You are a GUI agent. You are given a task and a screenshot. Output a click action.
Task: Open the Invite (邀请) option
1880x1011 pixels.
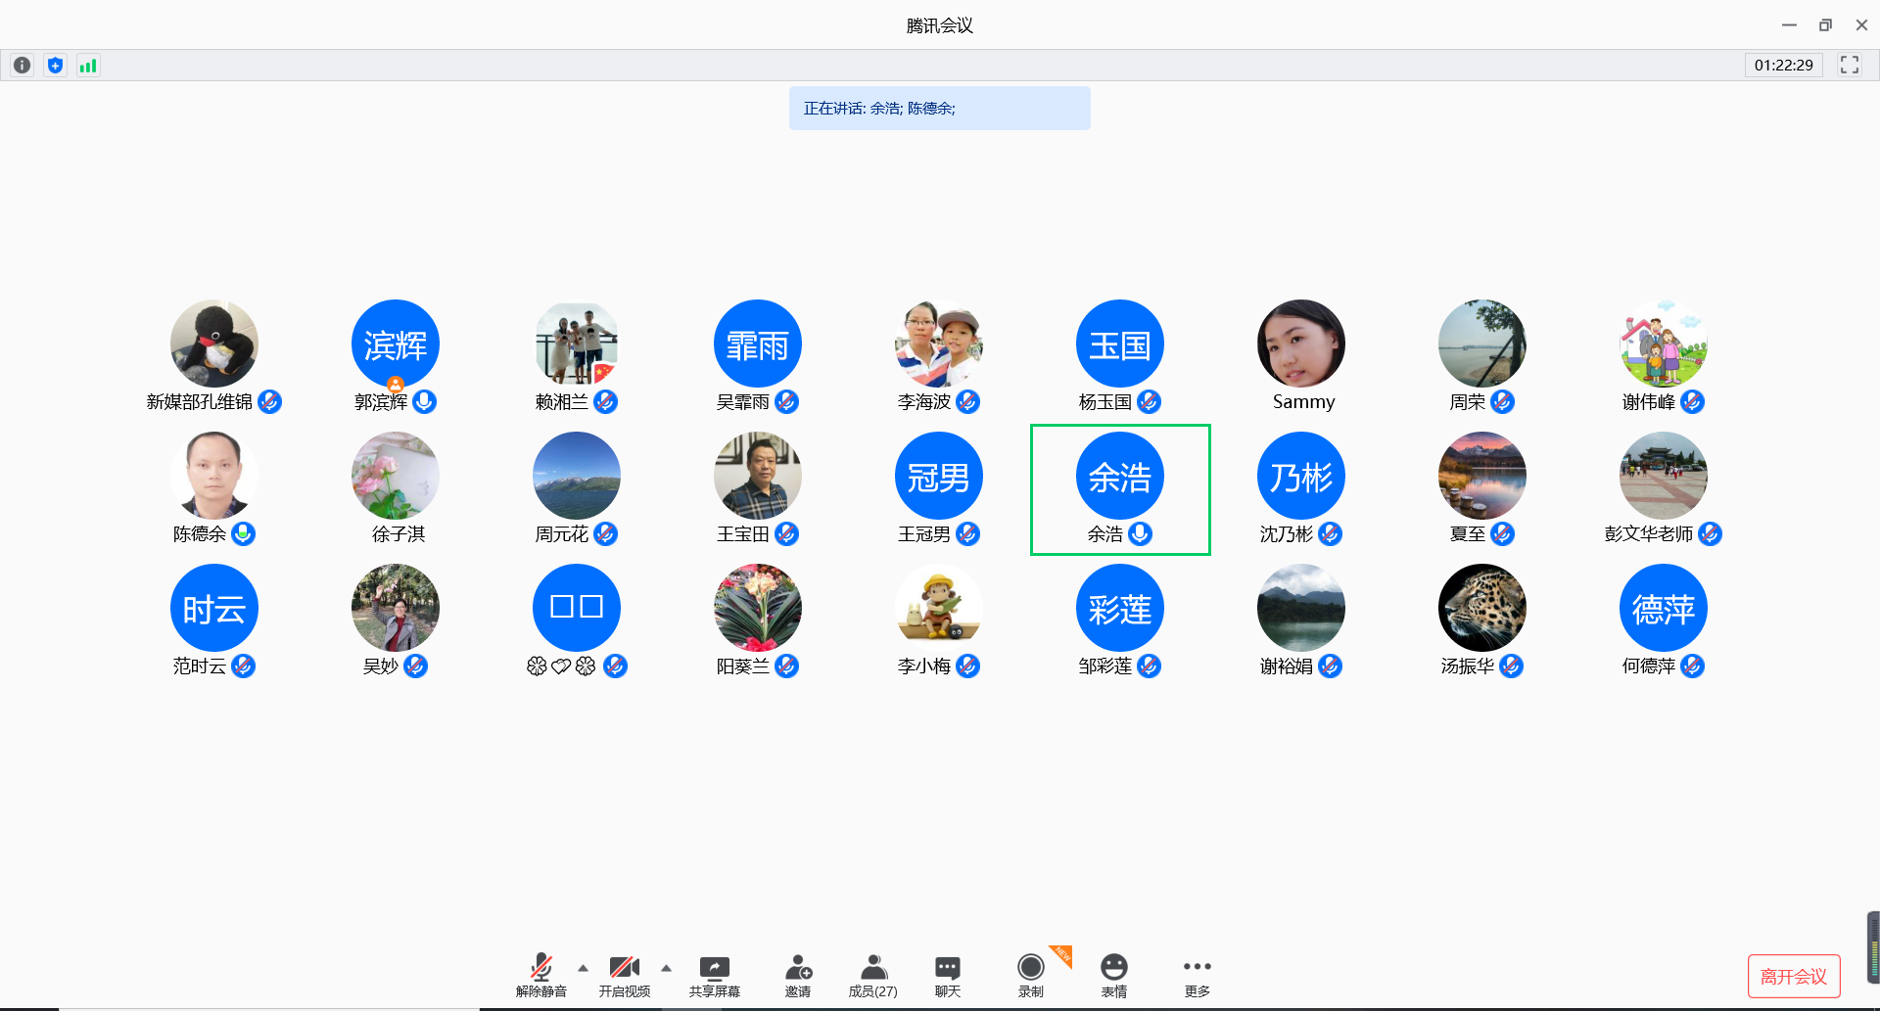coord(797,976)
